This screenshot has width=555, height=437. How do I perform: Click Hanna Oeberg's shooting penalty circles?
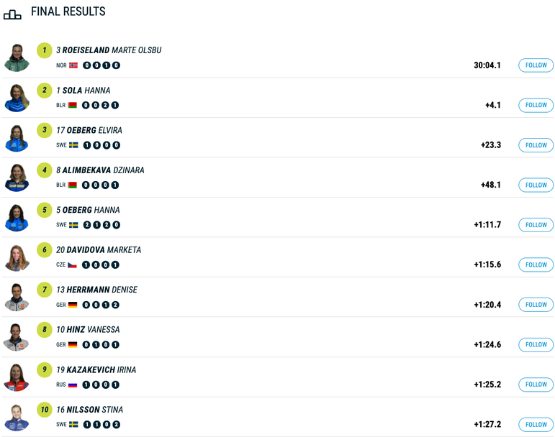point(101,225)
